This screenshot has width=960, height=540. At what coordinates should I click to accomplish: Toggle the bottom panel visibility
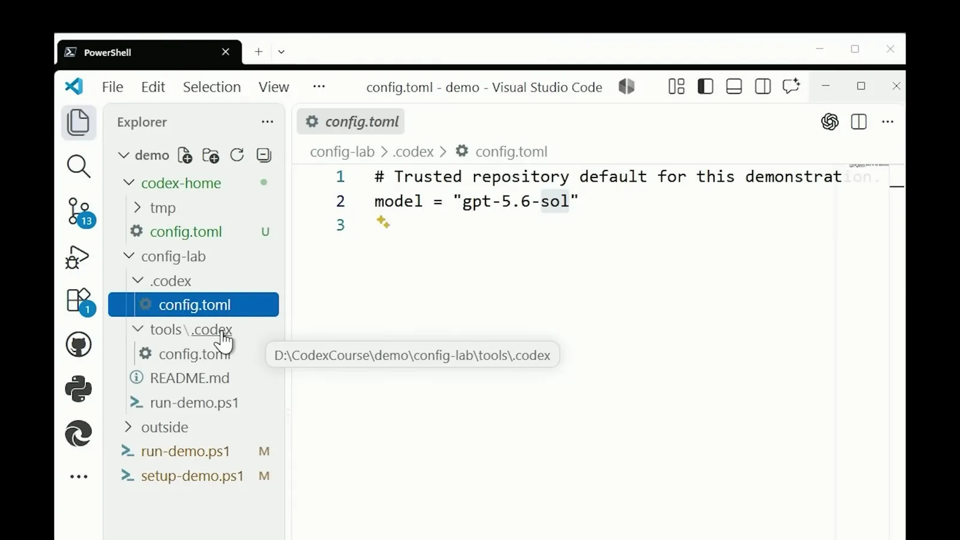734,87
